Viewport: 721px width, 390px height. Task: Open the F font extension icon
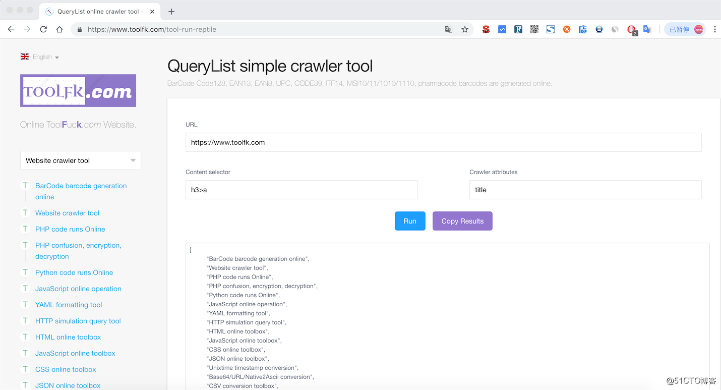click(x=518, y=29)
